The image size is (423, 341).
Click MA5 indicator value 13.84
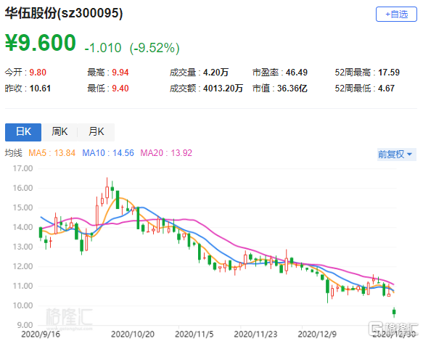point(65,153)
